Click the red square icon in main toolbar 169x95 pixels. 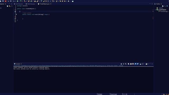[x=6, y=1]
